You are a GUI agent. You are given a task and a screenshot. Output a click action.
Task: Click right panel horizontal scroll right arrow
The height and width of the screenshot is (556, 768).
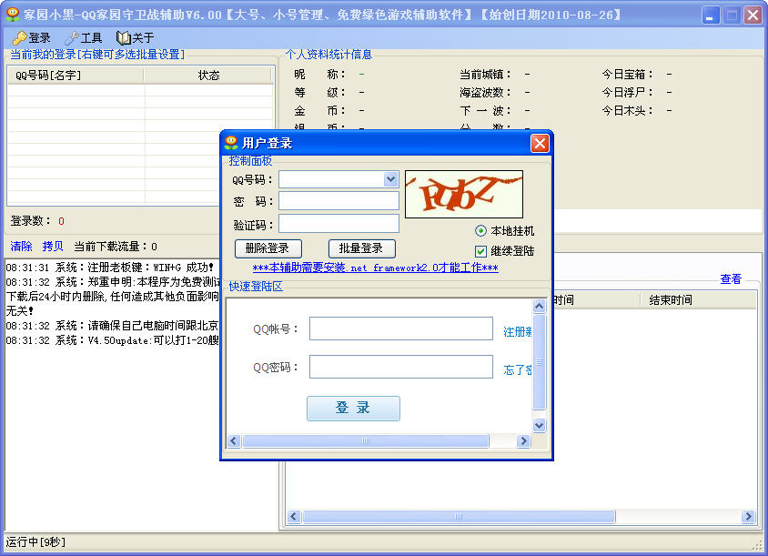tap(748, 516)
